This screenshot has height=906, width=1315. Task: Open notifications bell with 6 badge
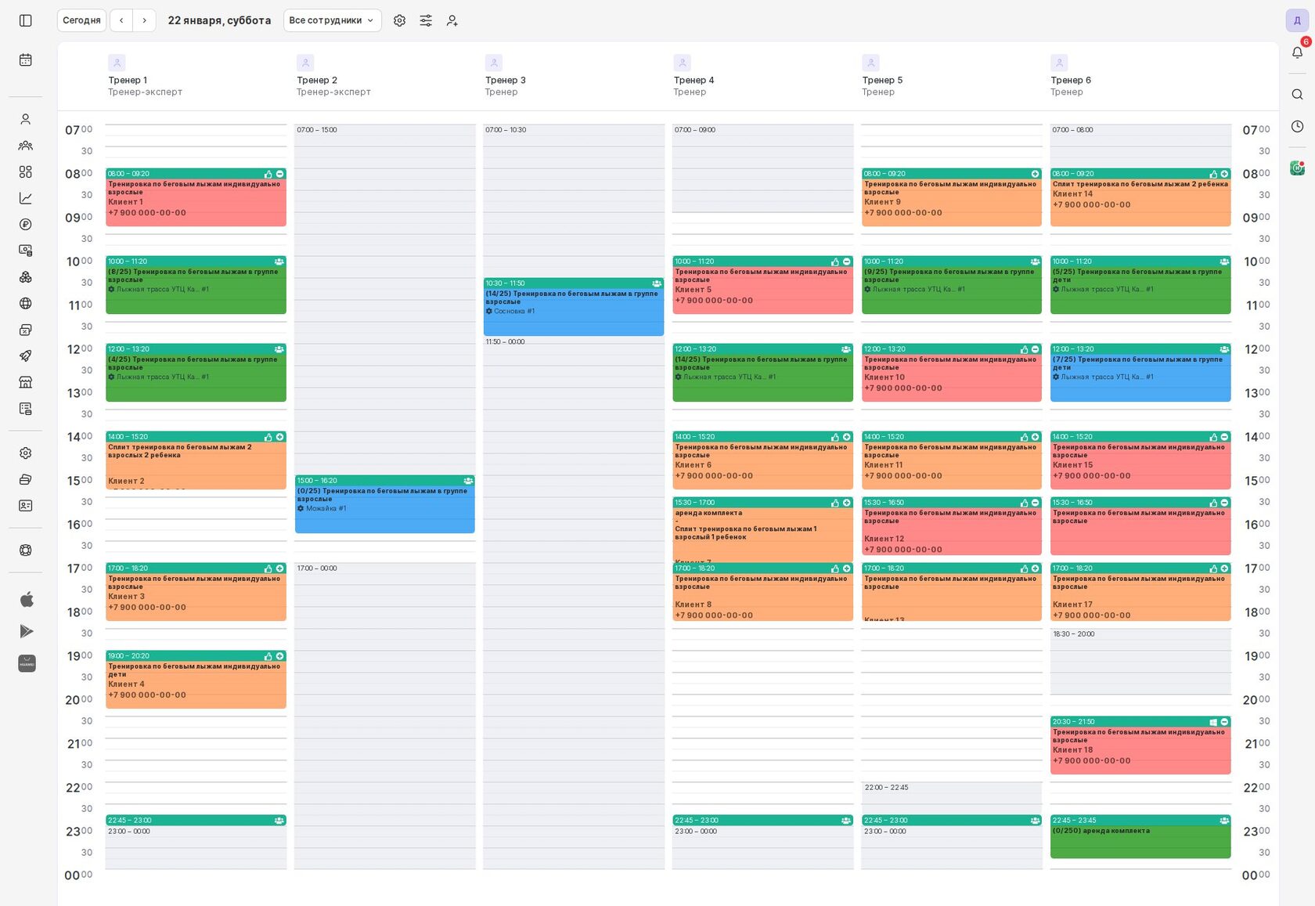pos(1298,52)
